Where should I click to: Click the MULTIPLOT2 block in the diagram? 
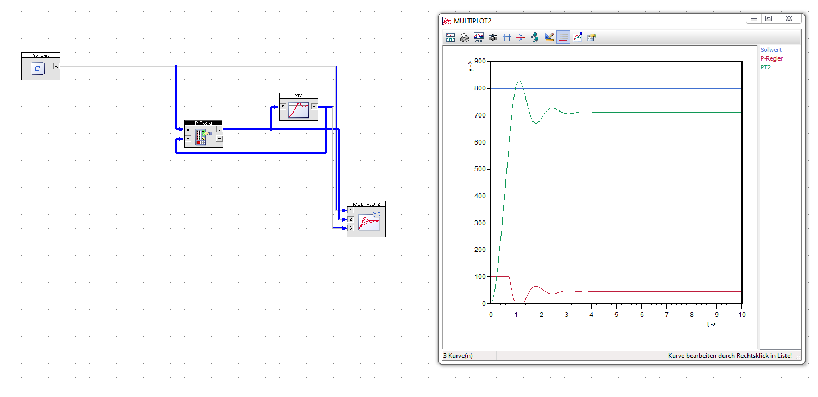click(369, 222)
